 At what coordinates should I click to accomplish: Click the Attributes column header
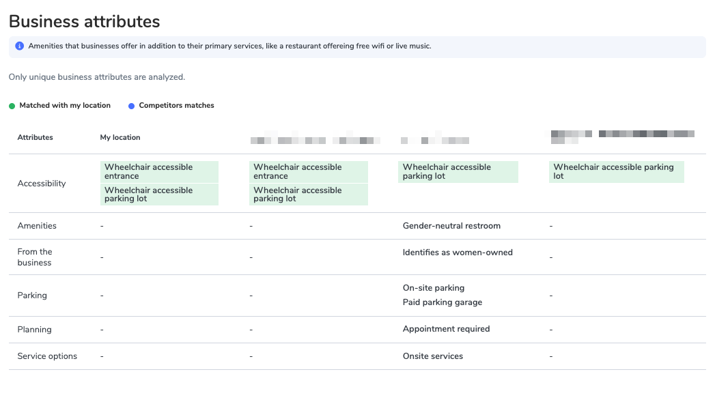coord(35,137)
